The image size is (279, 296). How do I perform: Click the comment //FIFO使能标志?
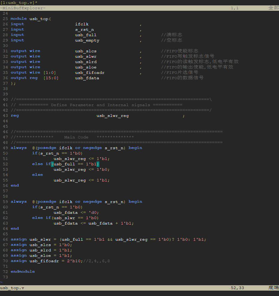(180, 51)
